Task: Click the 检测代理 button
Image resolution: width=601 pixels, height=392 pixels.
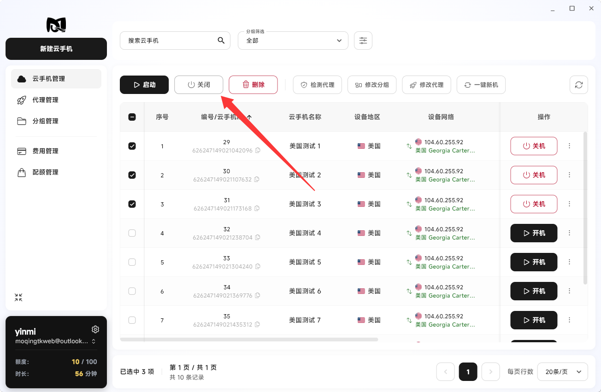Action: tap(317, 85)
